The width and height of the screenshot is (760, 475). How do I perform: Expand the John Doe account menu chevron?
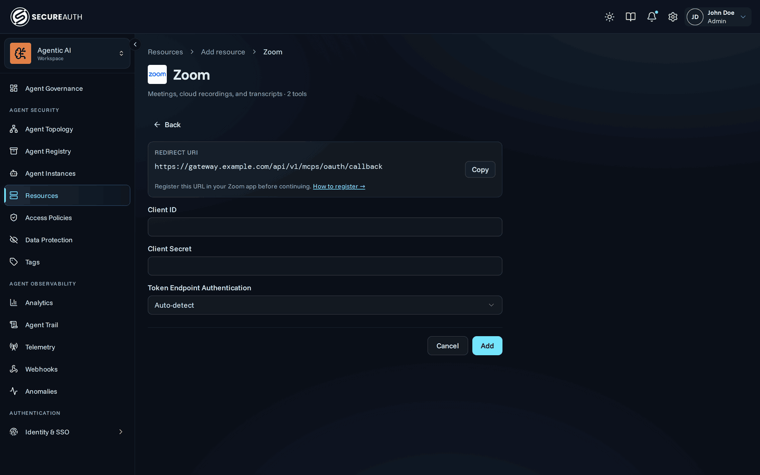[x=743, y=17]
